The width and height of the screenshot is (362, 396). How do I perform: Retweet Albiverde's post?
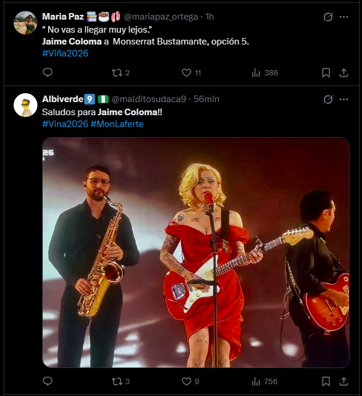(117, 381)
